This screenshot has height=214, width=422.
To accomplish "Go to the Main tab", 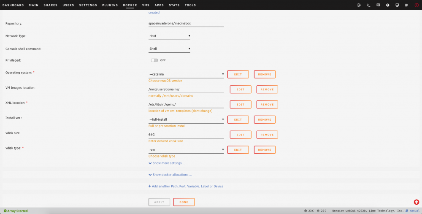I will coord(34,5).
